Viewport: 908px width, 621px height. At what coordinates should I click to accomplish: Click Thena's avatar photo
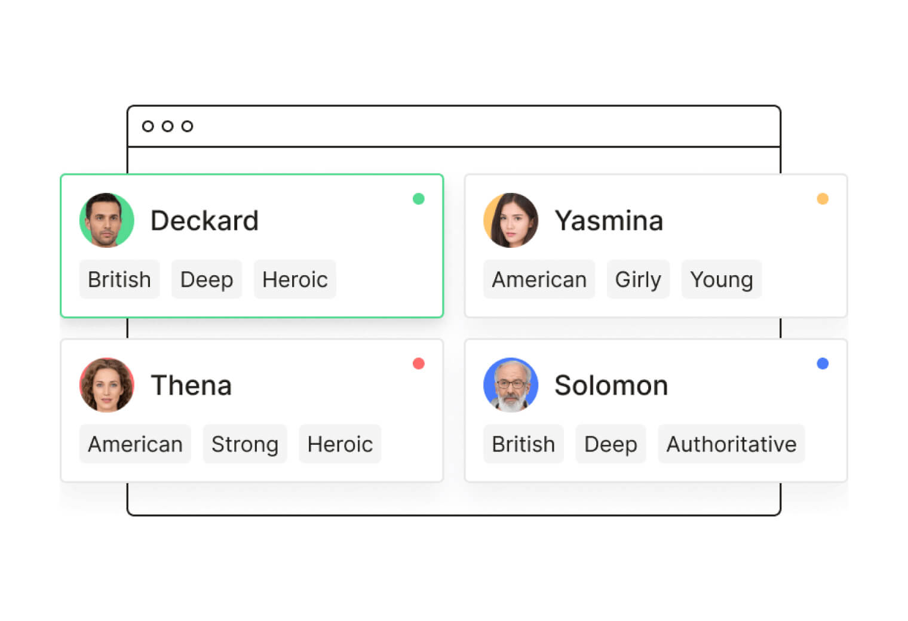(107, 385)
